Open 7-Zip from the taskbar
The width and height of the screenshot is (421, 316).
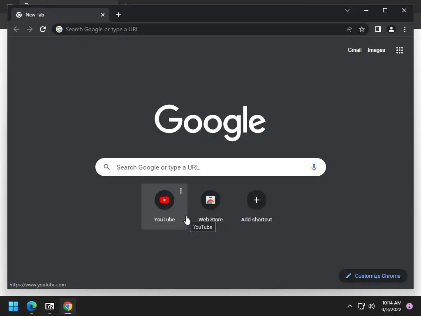[x=50, y=306]
